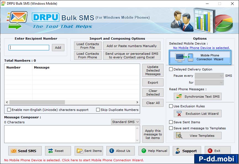Viewport: 239px width, 164px height.
Task: Click red link to start Connection Wizard
Action: pos(74,160)
